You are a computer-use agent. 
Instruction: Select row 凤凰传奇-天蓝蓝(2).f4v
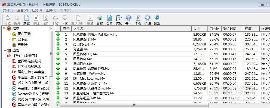162,84
